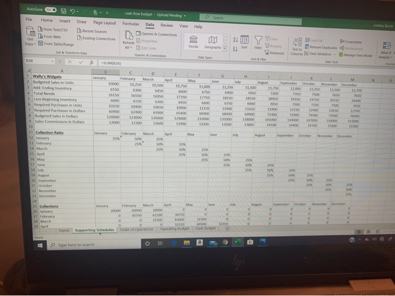Switch to the Formulas tab
The image size is (395, 296).
point(131,24)
